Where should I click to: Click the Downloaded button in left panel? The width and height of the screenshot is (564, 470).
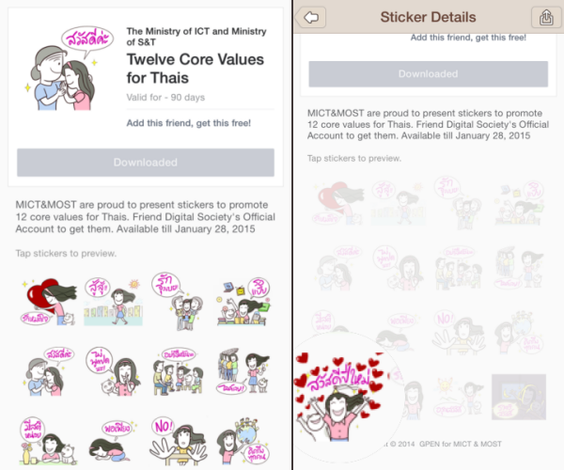click(x=146, y=163)
